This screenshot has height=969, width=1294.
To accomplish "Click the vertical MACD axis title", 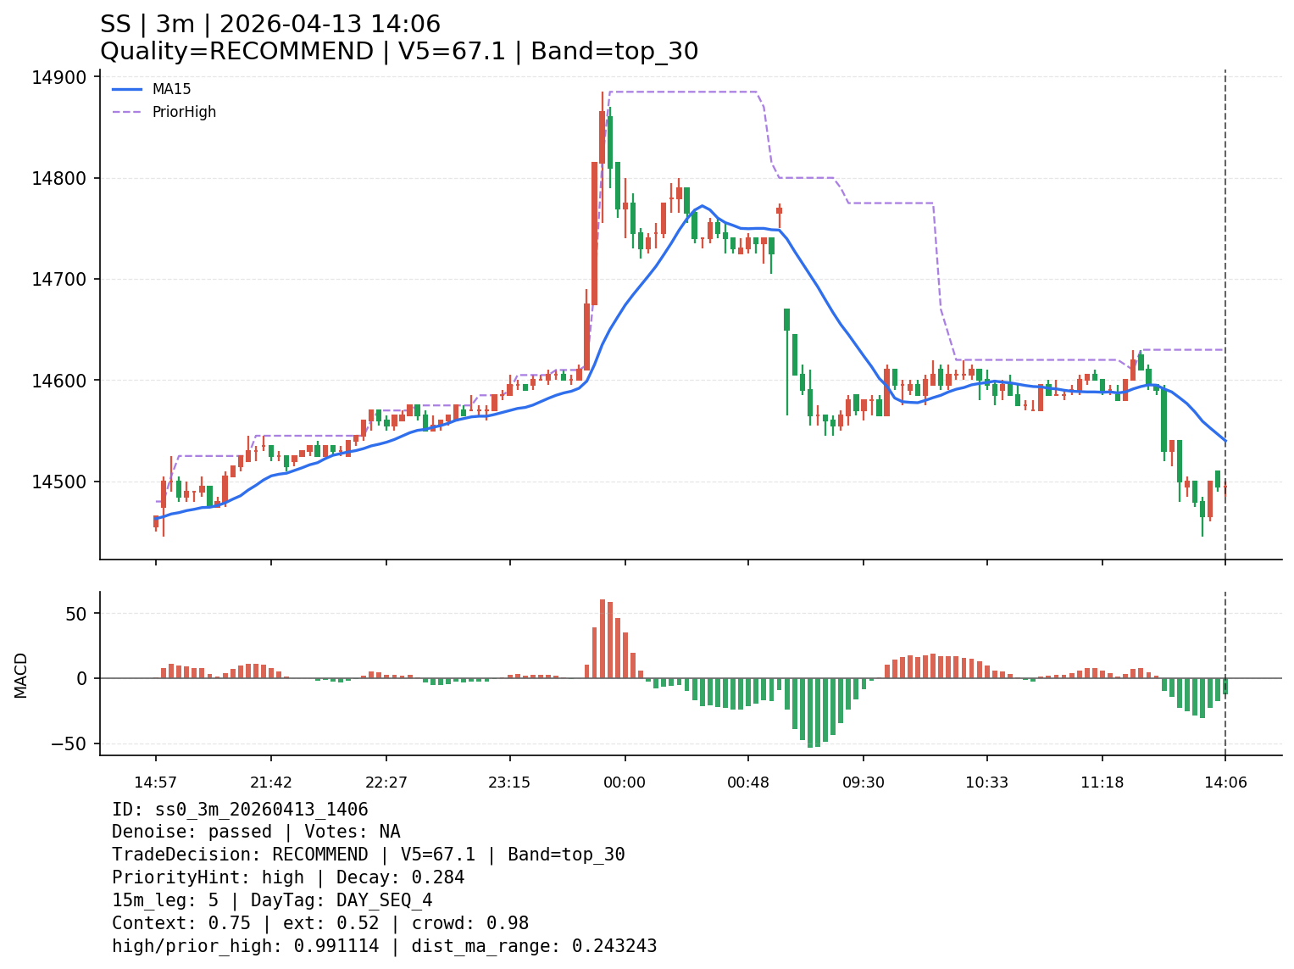I will coord(21,675).
